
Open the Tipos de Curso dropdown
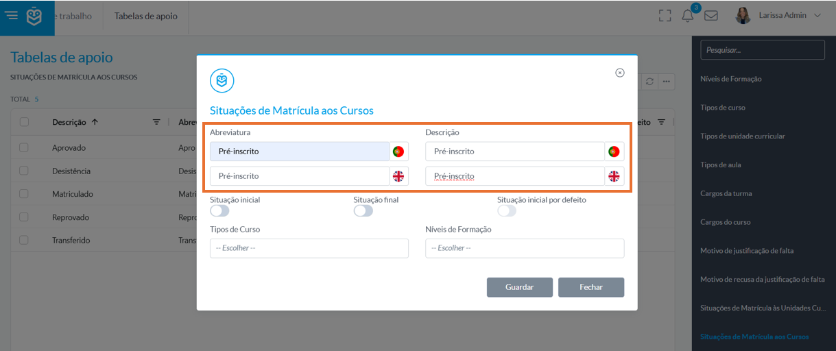[x=309, y=248]
